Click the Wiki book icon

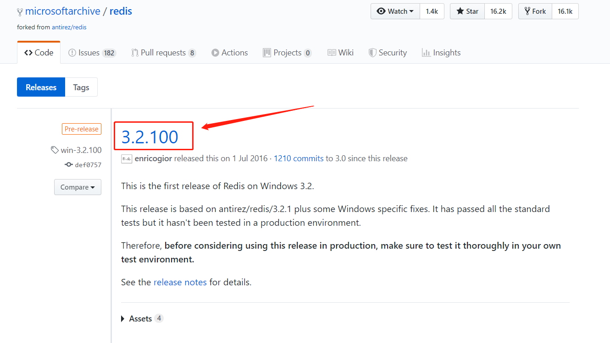pyautogui.click(x=332, y=53)
